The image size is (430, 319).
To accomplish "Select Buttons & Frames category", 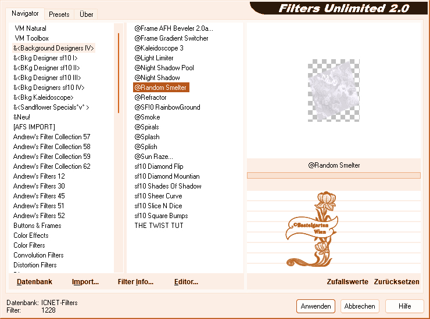I will [x=37, y=226].
